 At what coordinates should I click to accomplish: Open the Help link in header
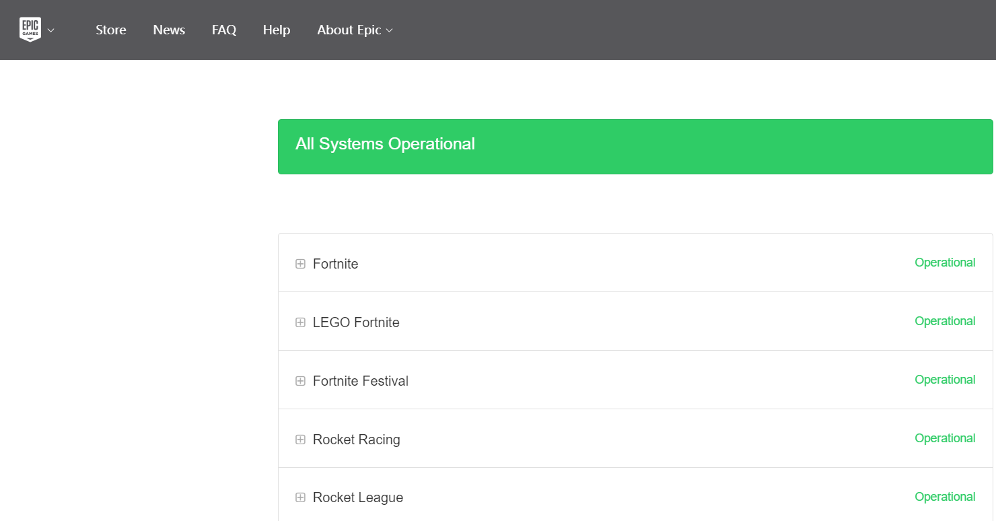click(277, 30)
